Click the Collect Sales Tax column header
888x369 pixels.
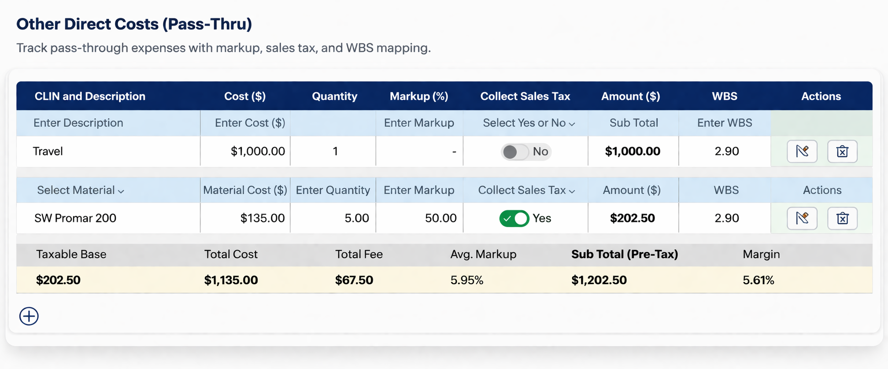525,96
